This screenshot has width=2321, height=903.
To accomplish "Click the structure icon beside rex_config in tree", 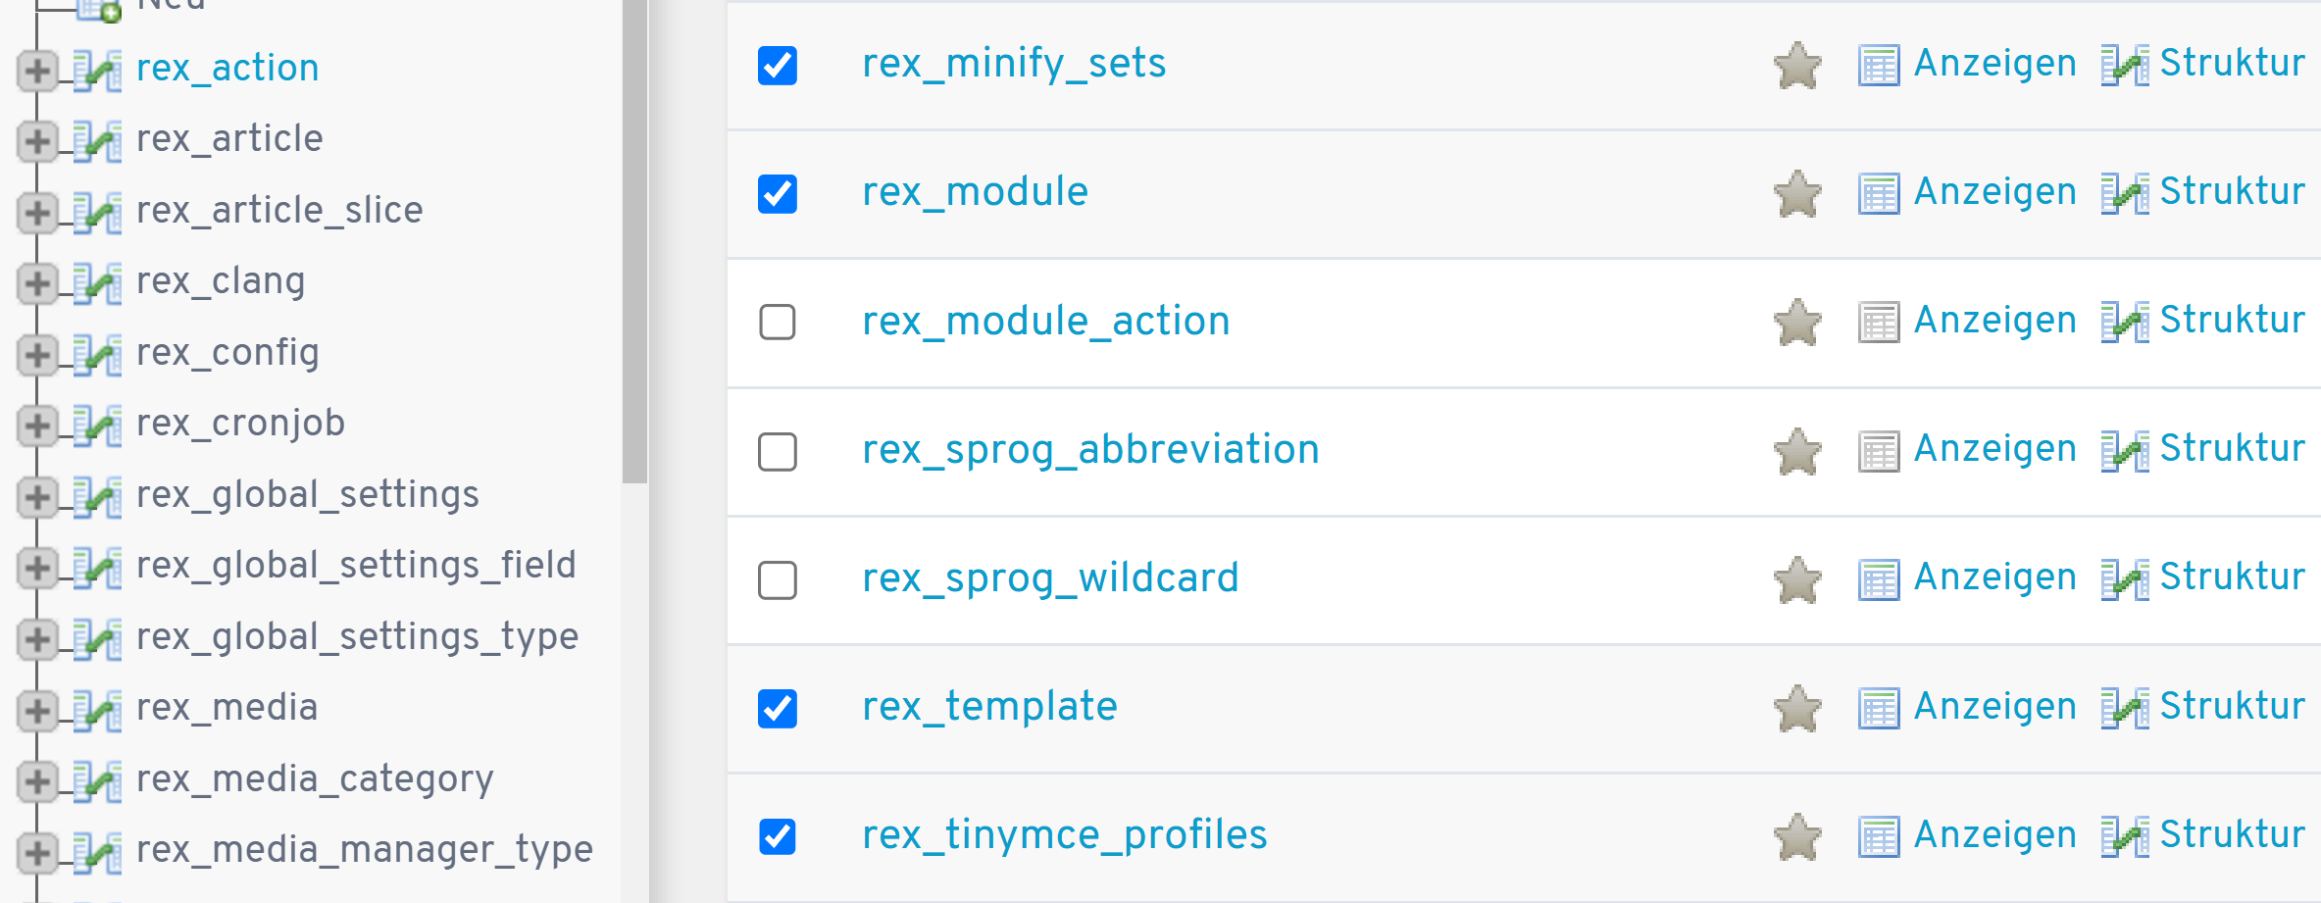I will tap(98, 354).
